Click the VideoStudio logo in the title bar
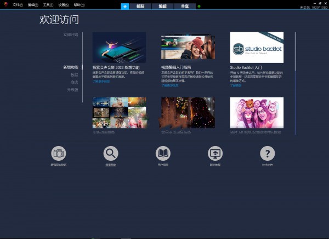This screenshot has width=329, height=239. click(5, 5)
